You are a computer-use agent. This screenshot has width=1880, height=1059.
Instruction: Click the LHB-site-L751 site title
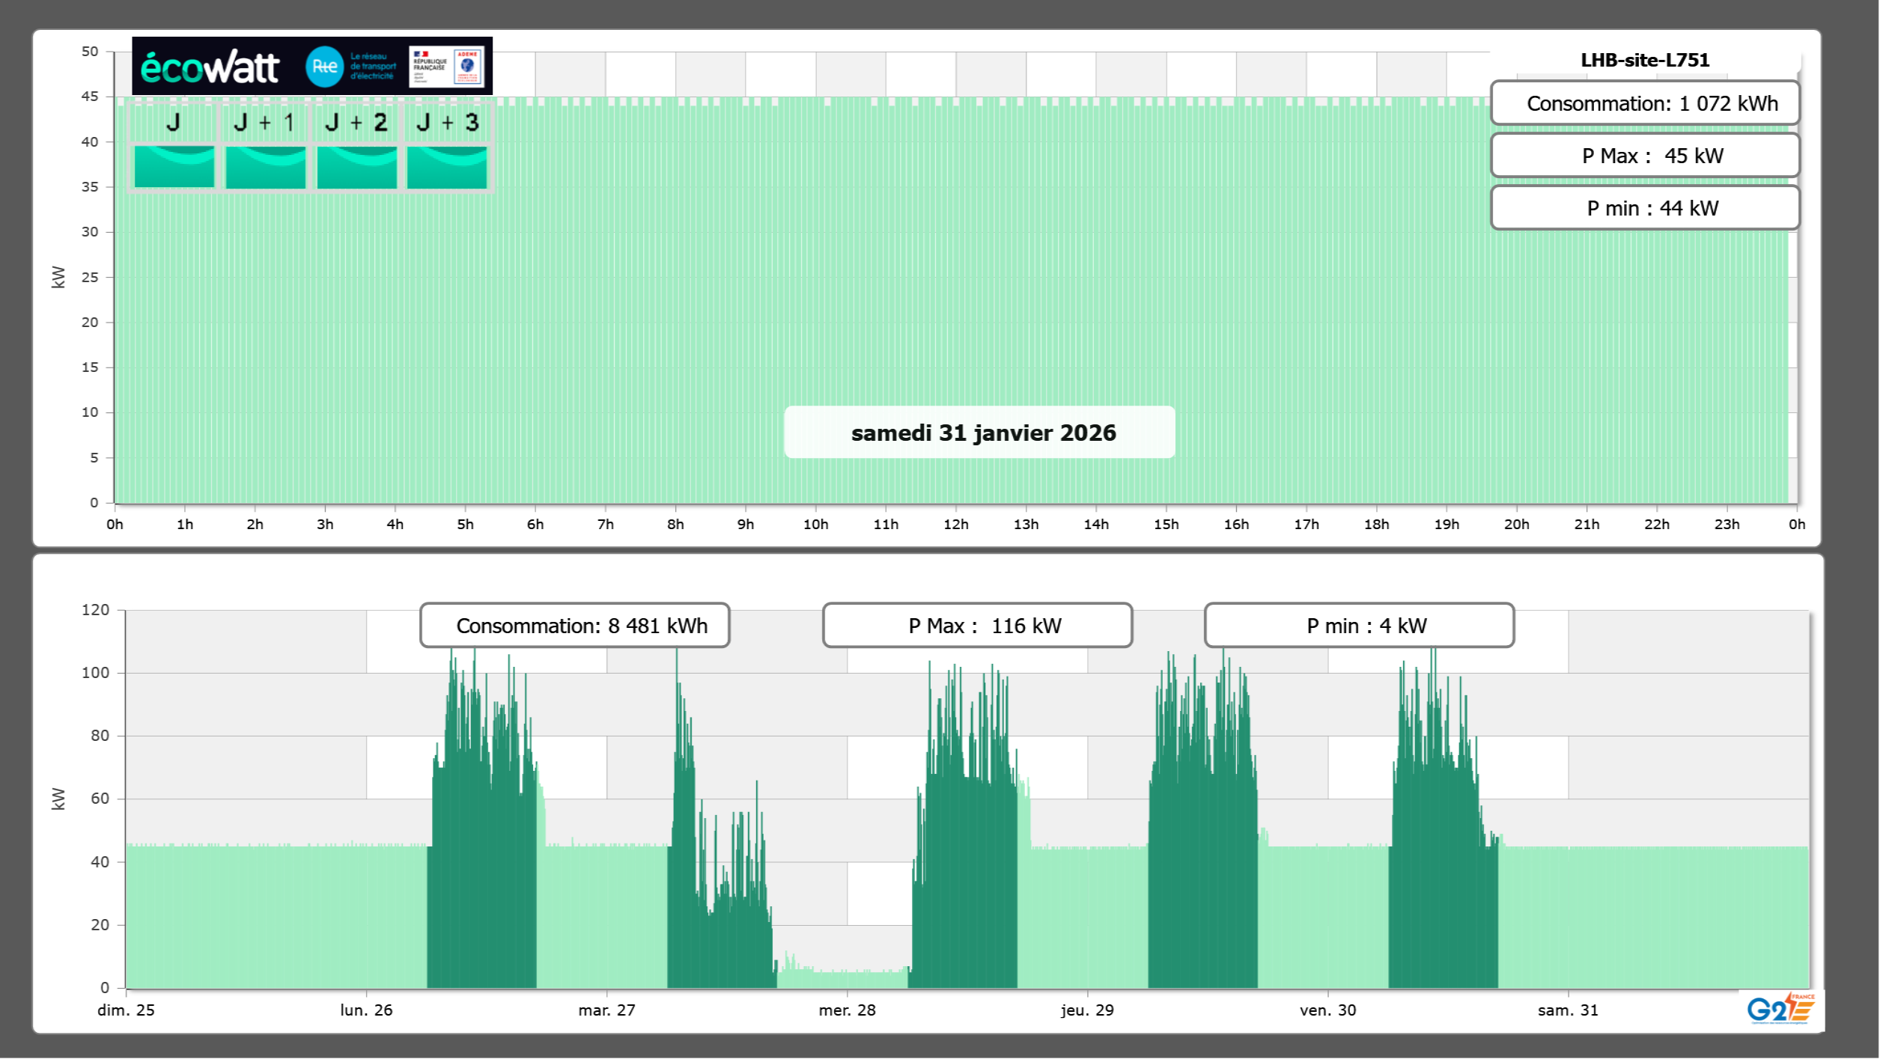(1644, 60)
